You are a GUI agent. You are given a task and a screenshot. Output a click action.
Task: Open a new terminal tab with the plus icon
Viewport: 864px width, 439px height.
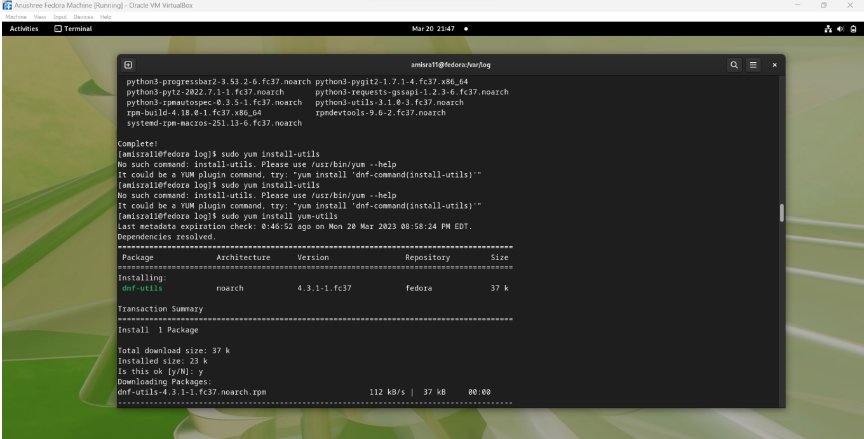click(x=128, y=64)
